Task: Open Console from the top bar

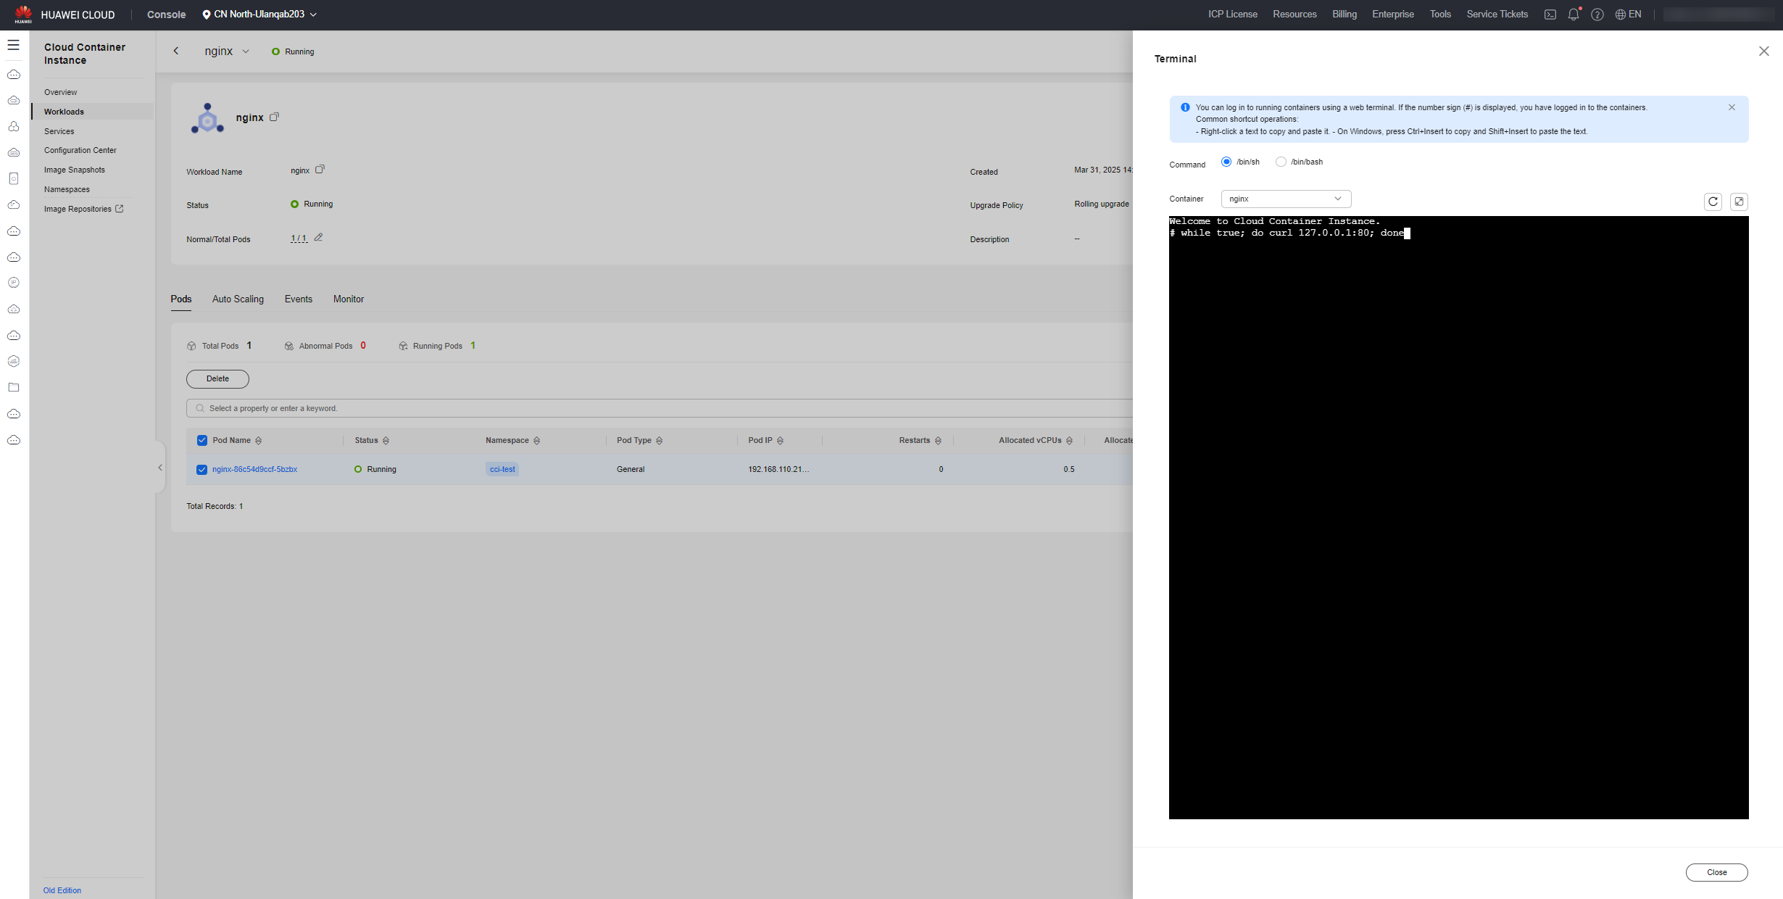Action: click(x=167, y=14)
